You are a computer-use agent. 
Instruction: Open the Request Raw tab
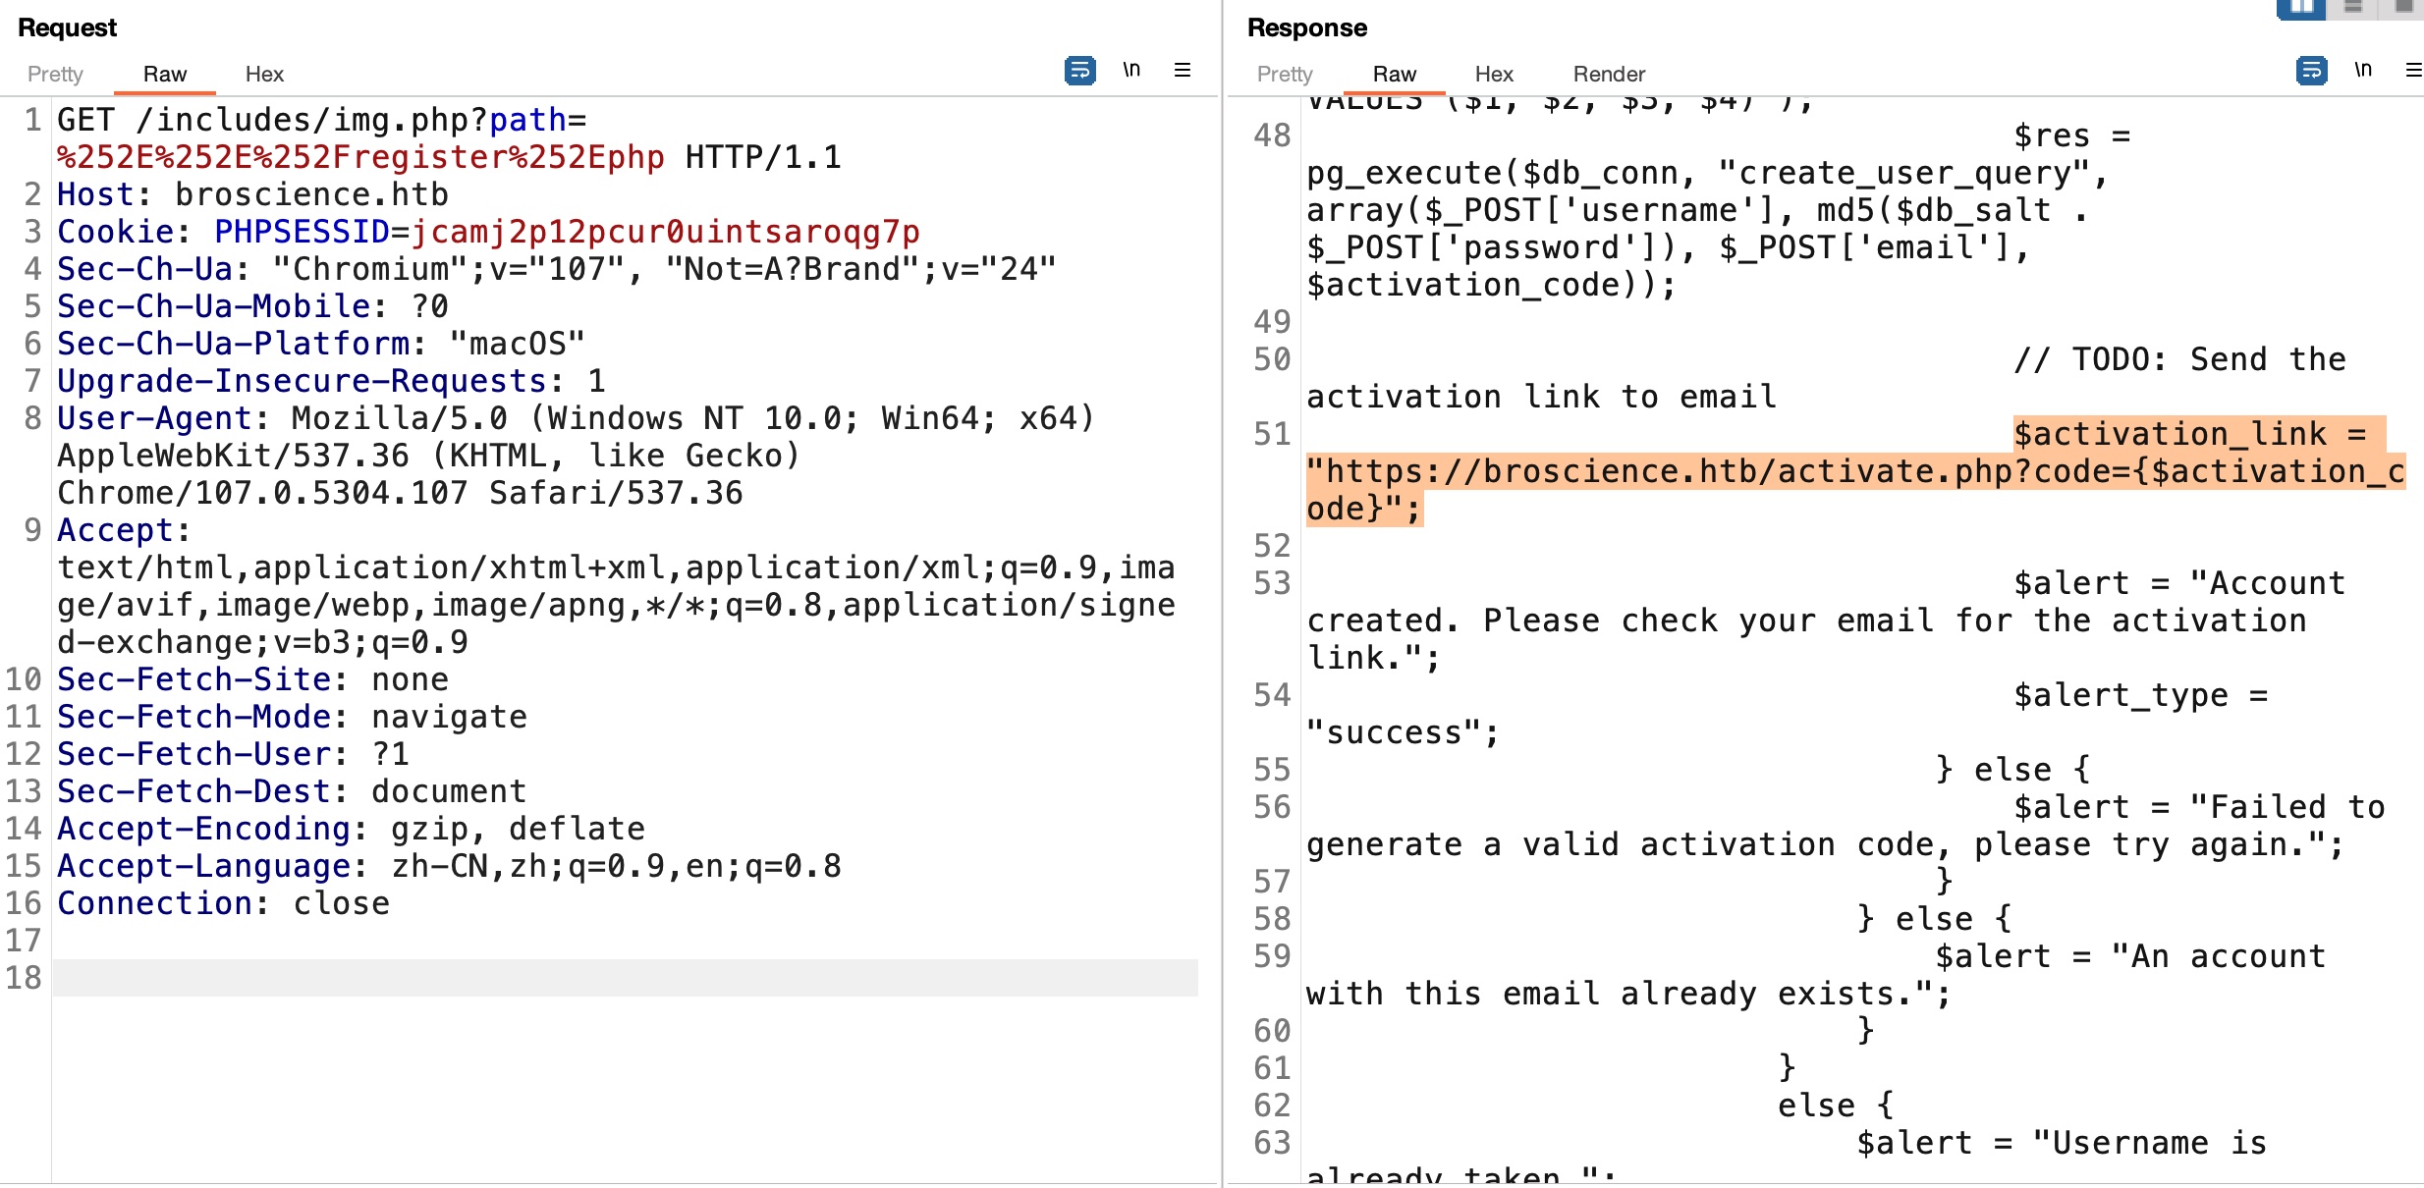pyautogui.click(x=164, y=74)
